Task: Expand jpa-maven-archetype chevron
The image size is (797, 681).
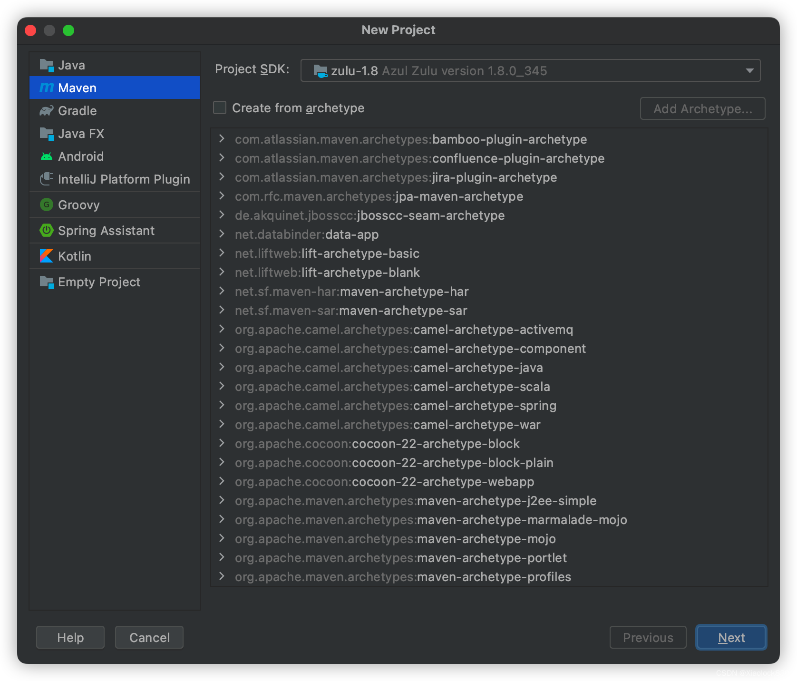Action: [x=222, y=196]
